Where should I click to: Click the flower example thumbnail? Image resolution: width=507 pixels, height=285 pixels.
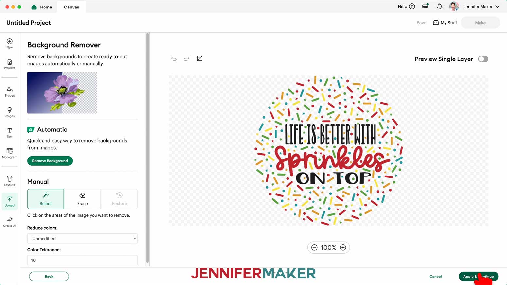click(62, 93)
